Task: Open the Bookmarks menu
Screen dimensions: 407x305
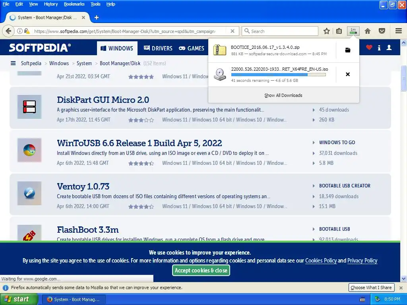Action: pos(74,4)
